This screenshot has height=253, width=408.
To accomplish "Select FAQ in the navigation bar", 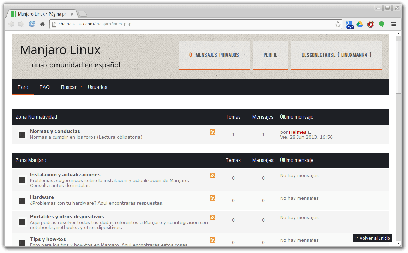I will coord(44,87).
